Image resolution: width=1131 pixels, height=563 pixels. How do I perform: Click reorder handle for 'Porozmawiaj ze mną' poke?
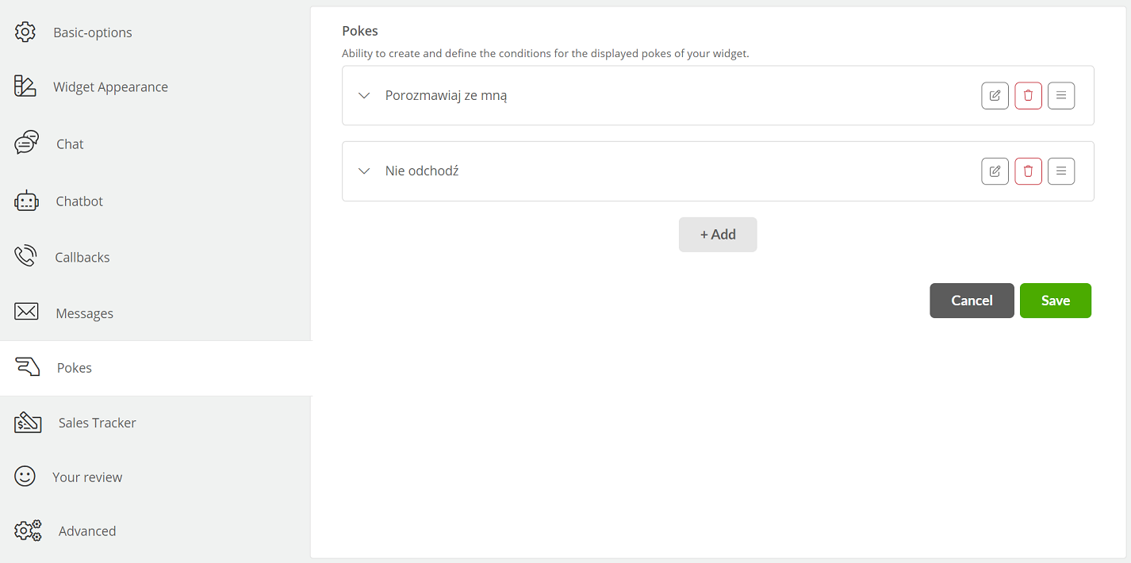1061,96
